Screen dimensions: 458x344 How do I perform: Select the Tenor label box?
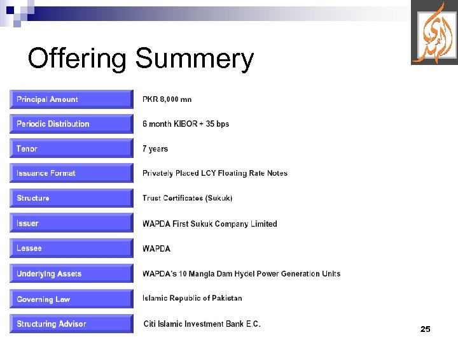(71, 148)
